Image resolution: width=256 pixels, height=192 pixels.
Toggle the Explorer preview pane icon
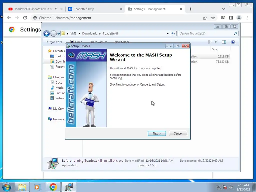224,42
